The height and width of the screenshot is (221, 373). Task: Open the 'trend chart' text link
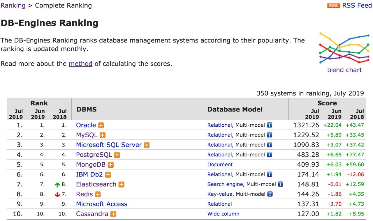(x=344, y=70)
